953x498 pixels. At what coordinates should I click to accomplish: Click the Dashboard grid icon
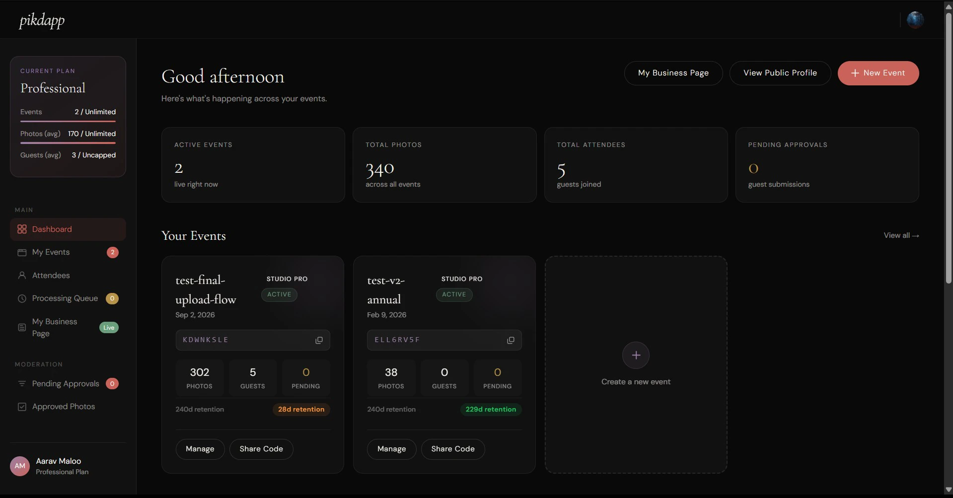point(22,229)
